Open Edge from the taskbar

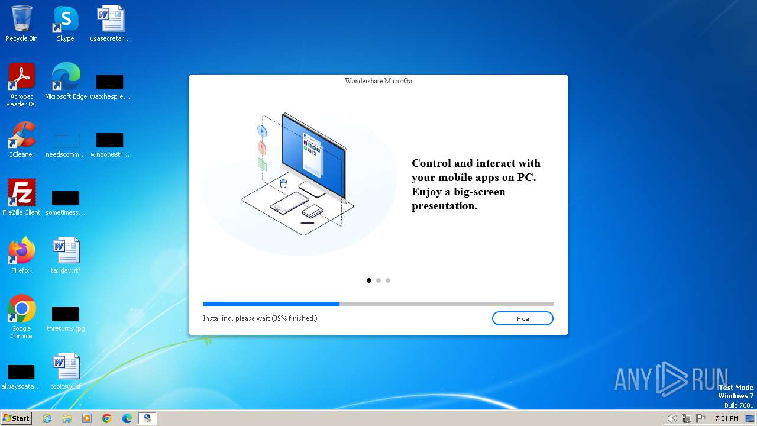pos(127,418)
